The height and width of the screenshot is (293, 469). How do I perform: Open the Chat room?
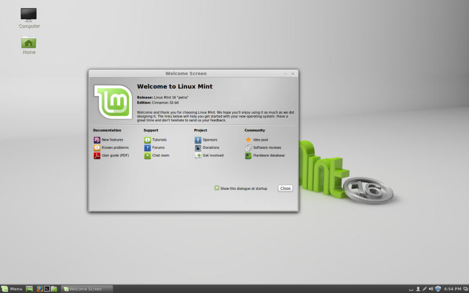[x=160, y=155]
